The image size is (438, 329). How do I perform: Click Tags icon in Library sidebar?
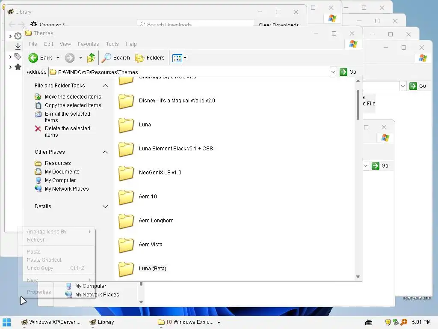(x=18, y=57)
